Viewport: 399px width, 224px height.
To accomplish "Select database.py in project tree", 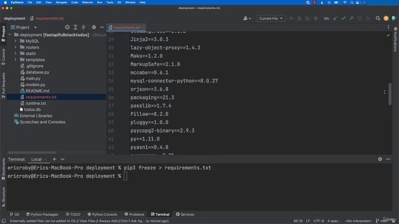I will [37, 72].
